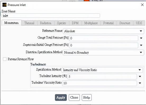Viewport: 146px width, 105px height.
Task: Select the Multiphase tab
Action: 91,23
